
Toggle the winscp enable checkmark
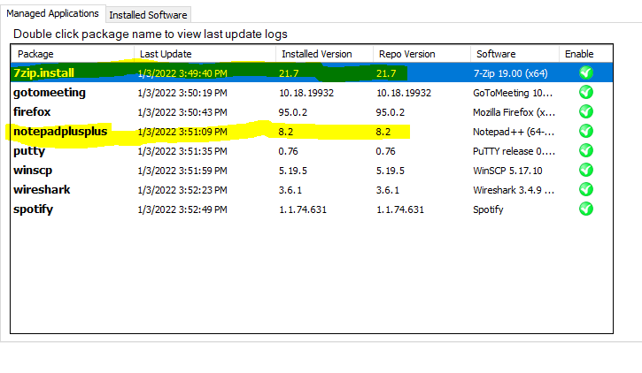click(585, 170)
